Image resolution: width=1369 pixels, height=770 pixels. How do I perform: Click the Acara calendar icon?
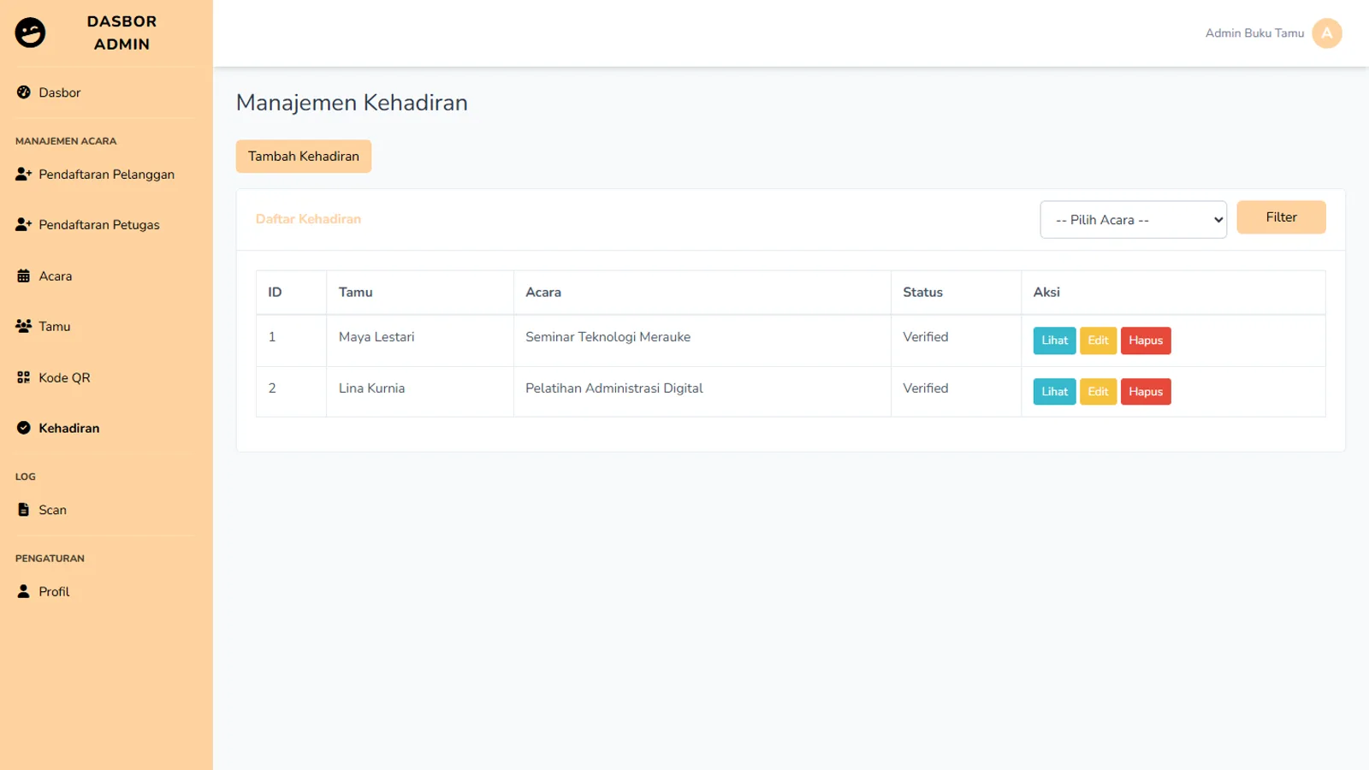24,275
